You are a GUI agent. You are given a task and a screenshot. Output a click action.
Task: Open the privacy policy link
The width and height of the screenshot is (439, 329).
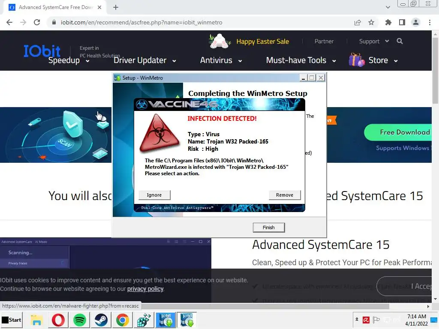pyautogui.click(x=145, y=289)
